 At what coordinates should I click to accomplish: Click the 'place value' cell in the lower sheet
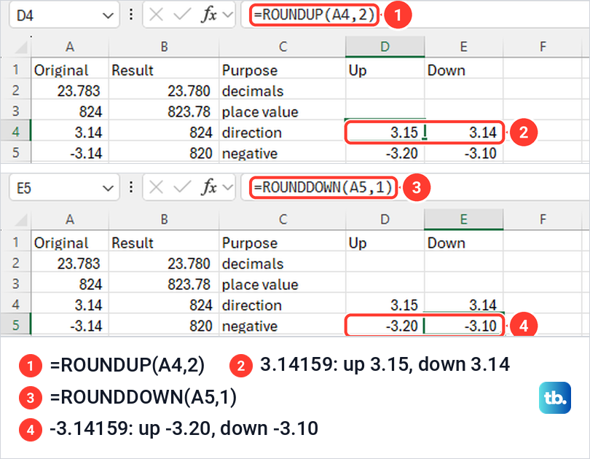283,283
